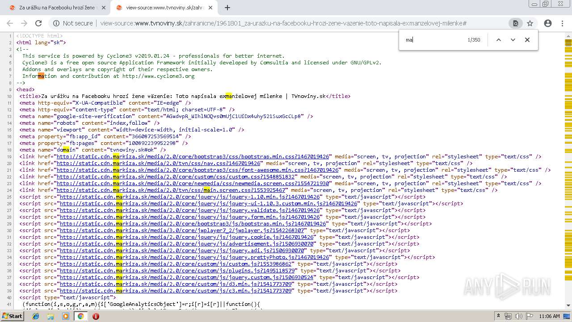Image resolution: width=572 pixels, height=322 pixels.
Task: Go back to the previous page
Action: tap(10, 23)
